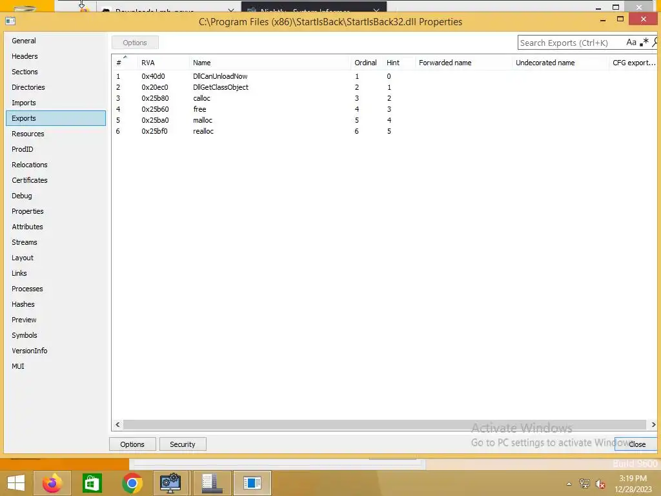Open the Sections page
Image resolution: width=661 pixels, height=496 pixels.
click(56, 72)
